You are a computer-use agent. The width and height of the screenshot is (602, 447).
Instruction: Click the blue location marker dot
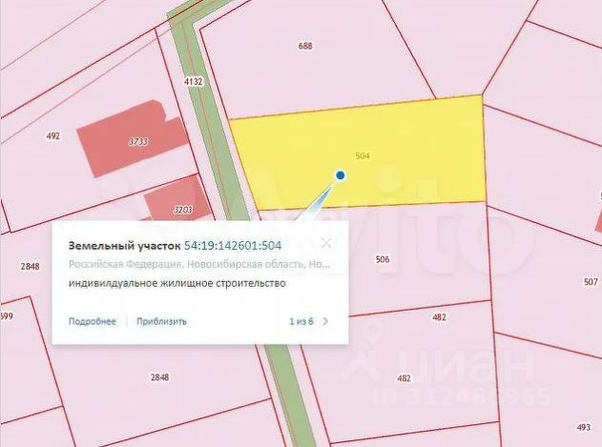click(341, 175)
